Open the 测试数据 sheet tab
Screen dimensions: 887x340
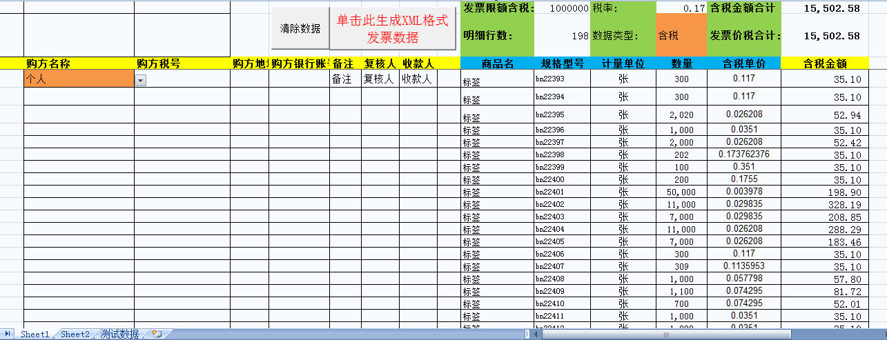click(119, 334)
